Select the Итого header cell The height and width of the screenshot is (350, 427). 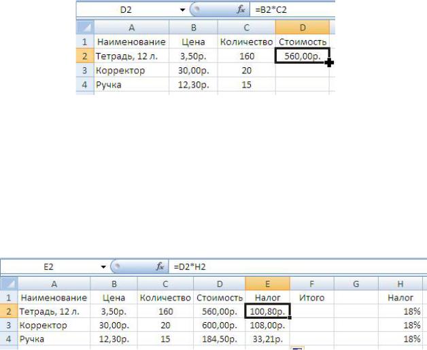tap(312, 298)
